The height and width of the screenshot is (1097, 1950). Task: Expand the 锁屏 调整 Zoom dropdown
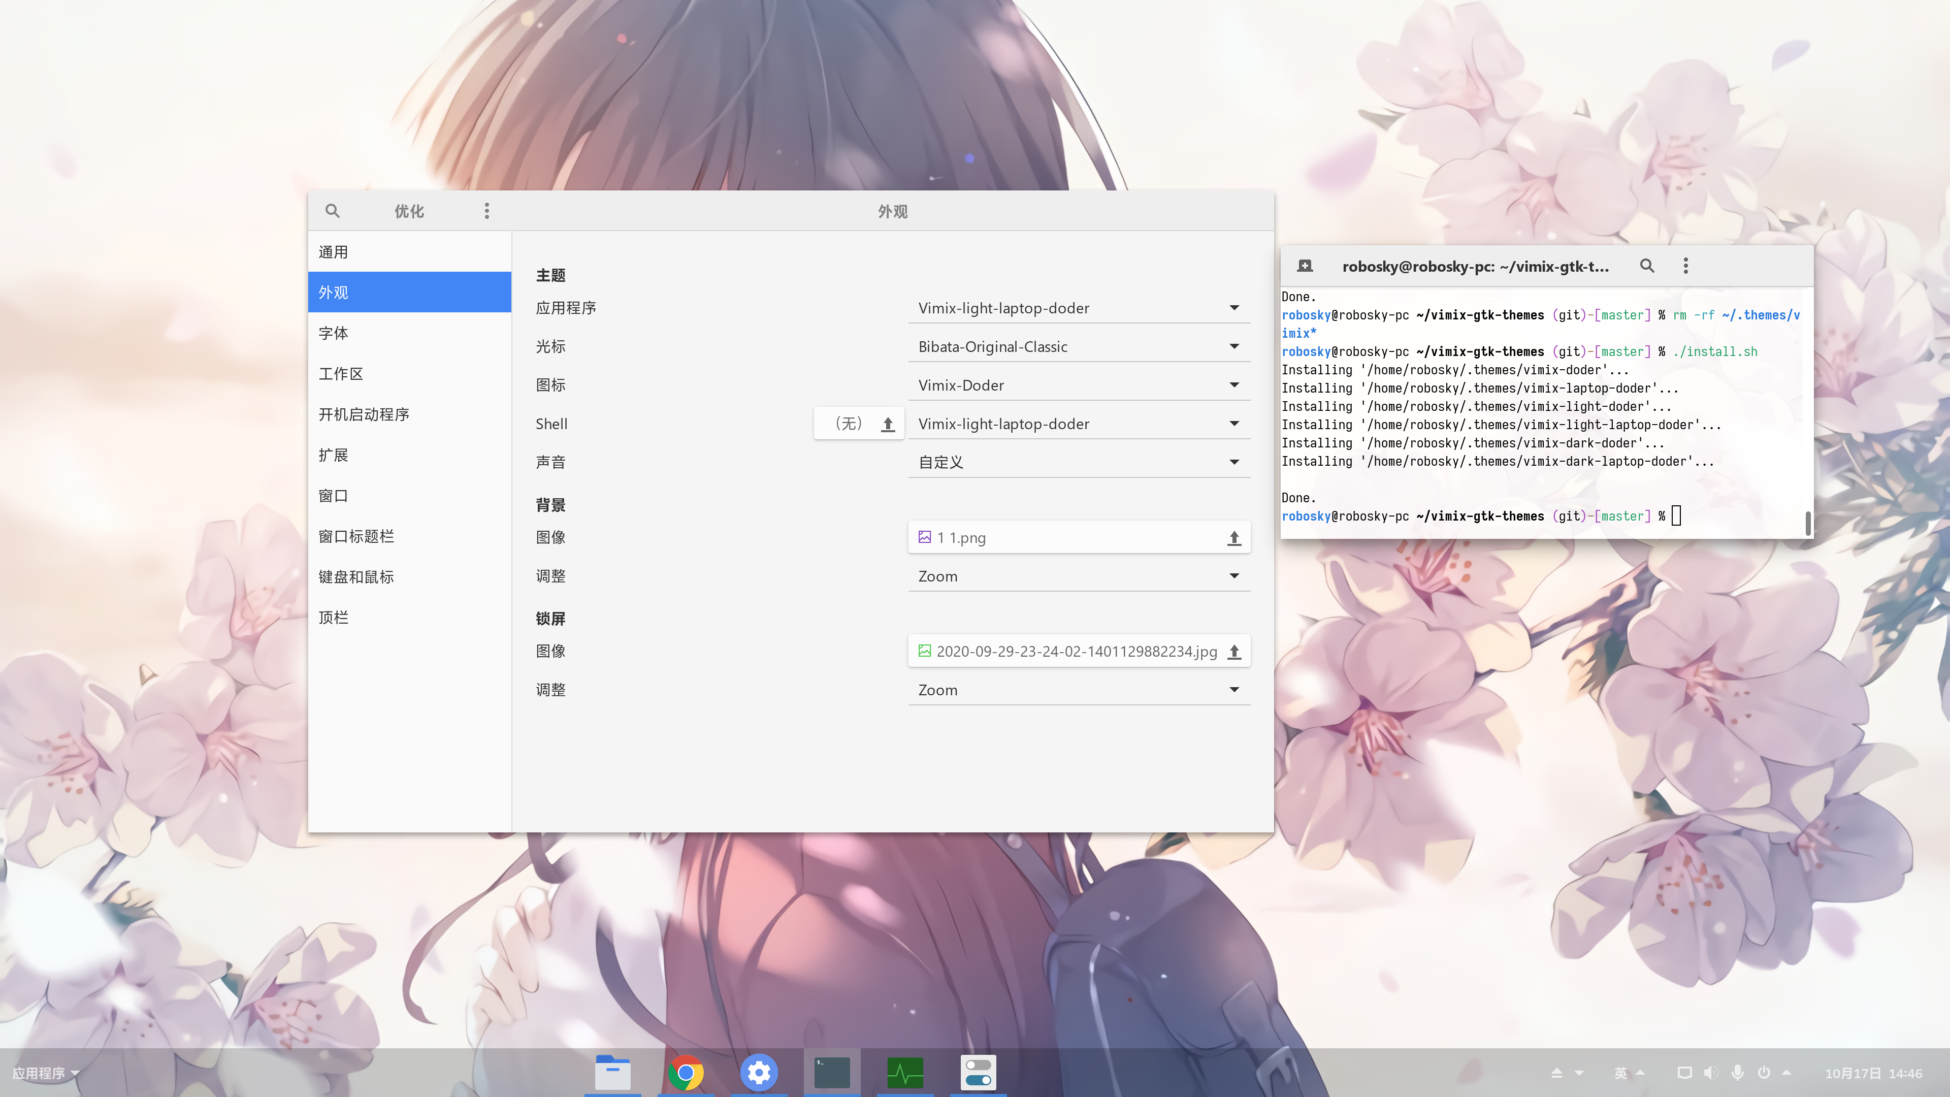click(x=1079, y=690)
